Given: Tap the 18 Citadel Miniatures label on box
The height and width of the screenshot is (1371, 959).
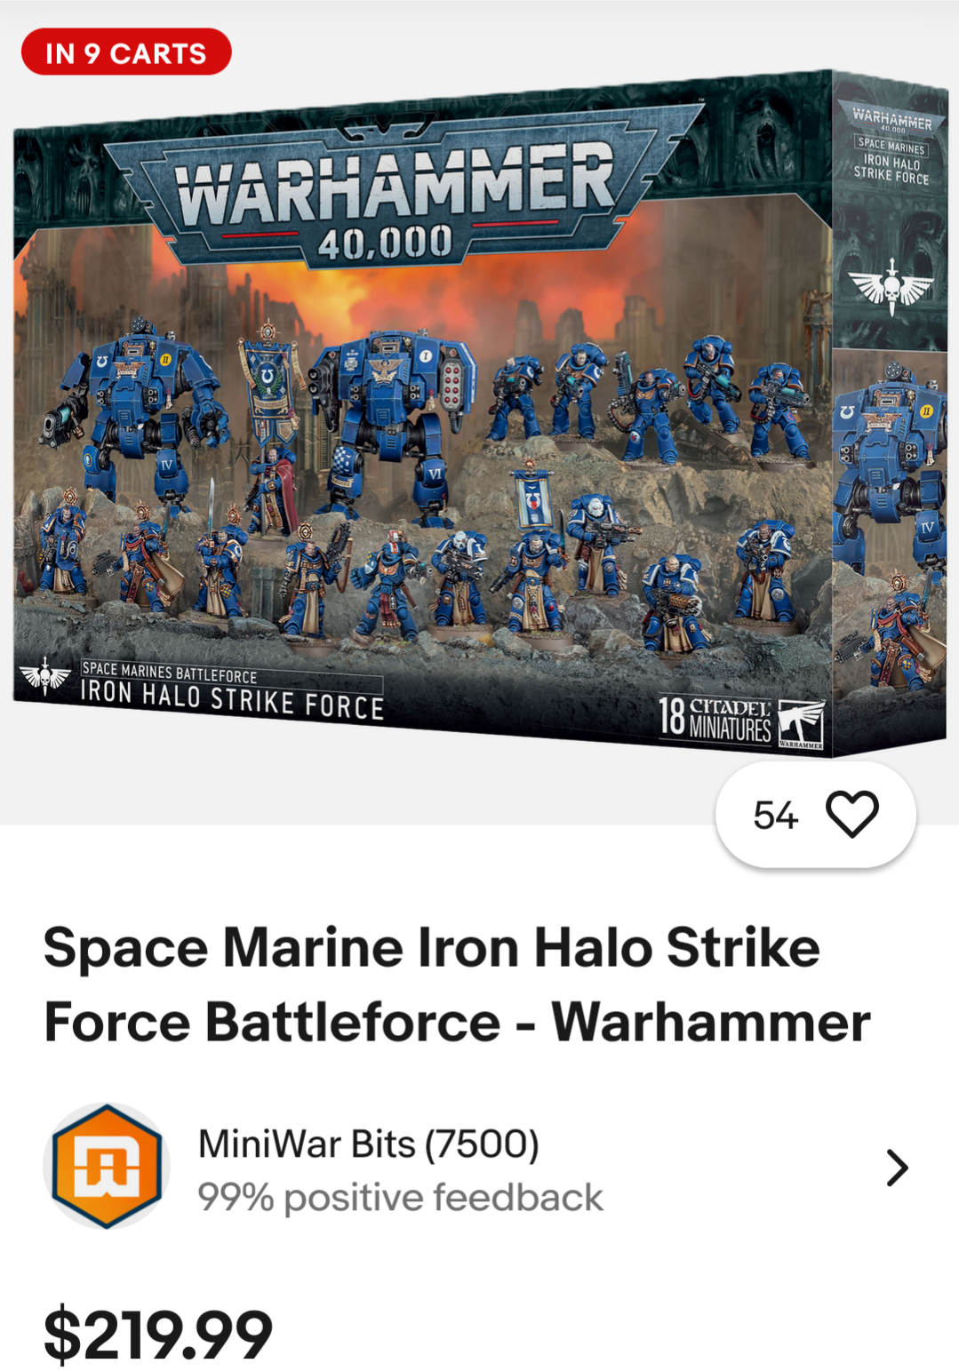Looking at the screenshot, I should [x=715, y=718].
